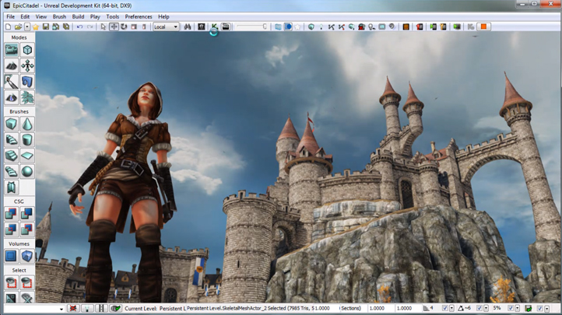562x315 pixels.
Task: Open Content Browser black icon in toolbar
Action: (202, 27)
